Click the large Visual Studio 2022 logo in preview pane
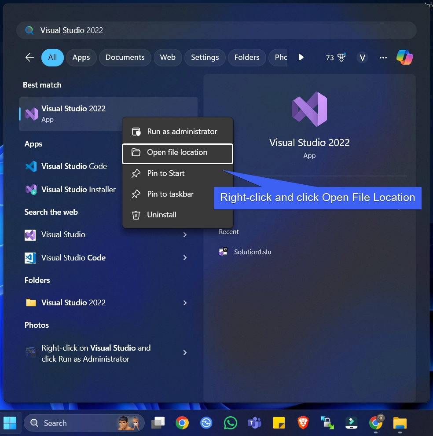Viewport: 433px width, 436px height. 309,109
